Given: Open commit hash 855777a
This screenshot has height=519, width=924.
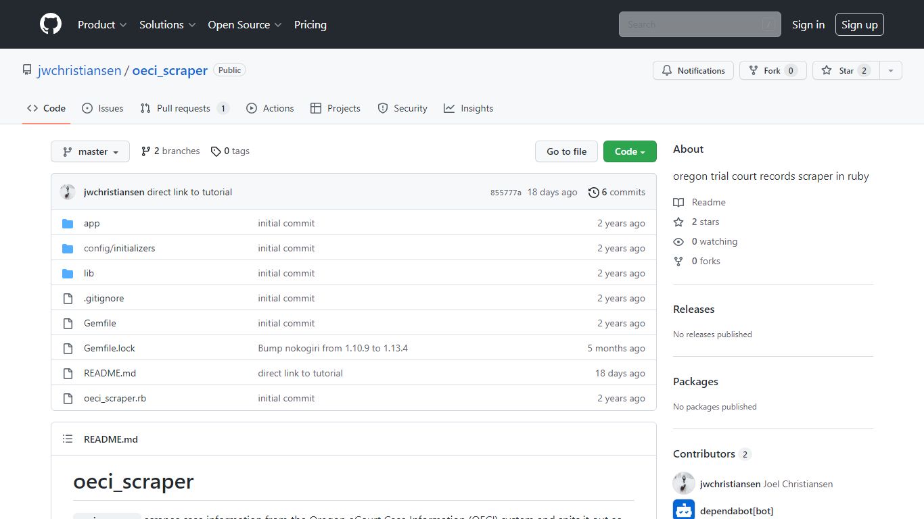Looking at the screenshot, I should coord(506,193).
